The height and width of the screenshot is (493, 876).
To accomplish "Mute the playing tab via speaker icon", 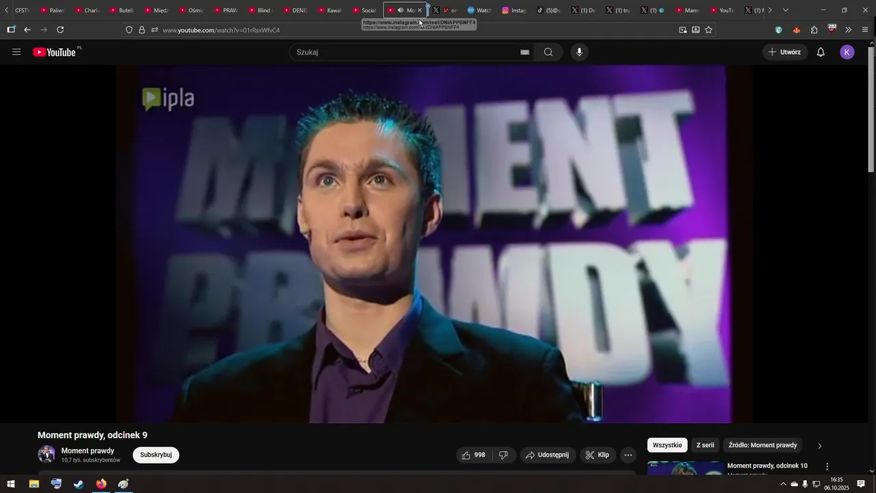I will pos(400,10).
